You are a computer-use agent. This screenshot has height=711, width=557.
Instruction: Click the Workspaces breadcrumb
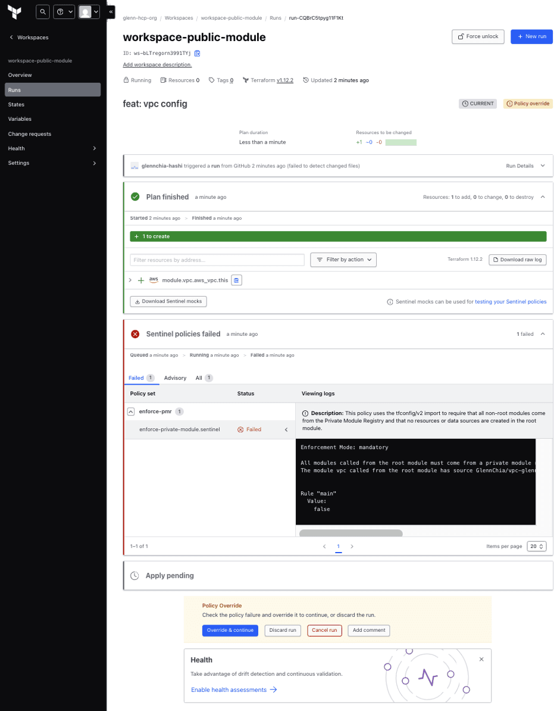(179, 18)
